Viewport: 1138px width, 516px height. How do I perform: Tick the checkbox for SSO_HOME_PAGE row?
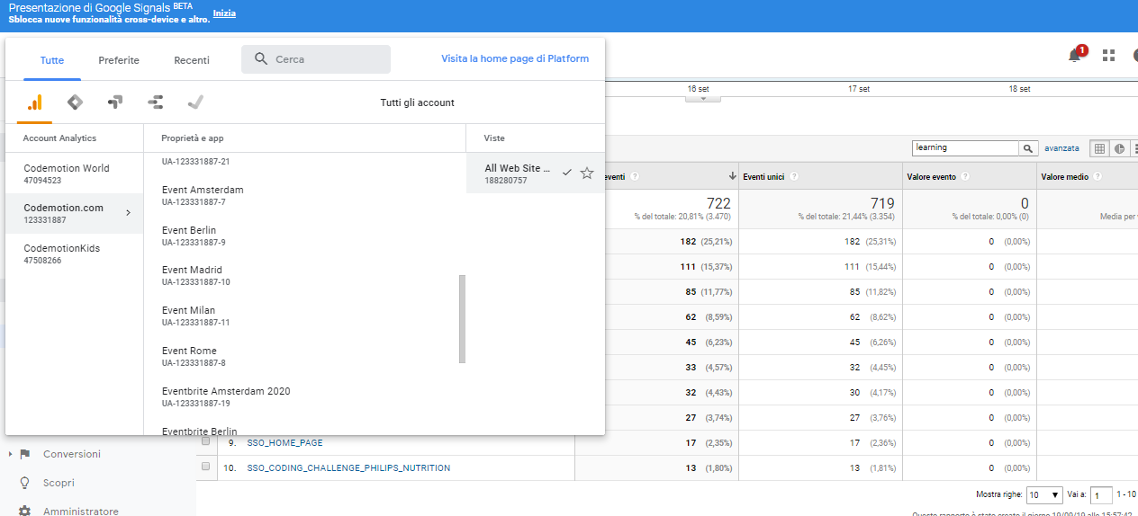(x=206, y=442)
